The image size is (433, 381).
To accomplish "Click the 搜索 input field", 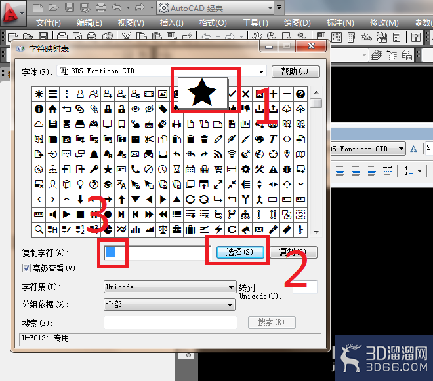I will [x=171, y=322].
